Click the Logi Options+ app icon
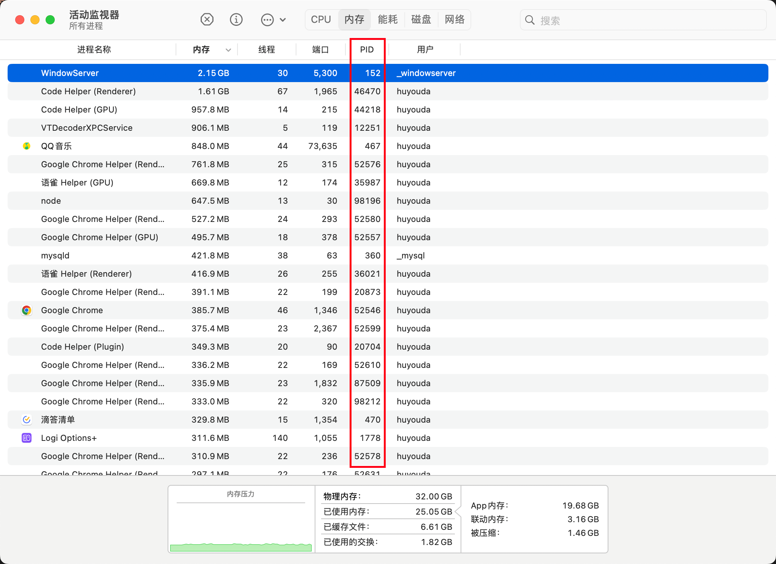This screenshot has height=564, width=776. pyautogui.click(x=27, y=438)
